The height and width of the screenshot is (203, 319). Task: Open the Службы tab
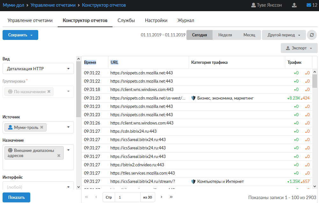126,20
